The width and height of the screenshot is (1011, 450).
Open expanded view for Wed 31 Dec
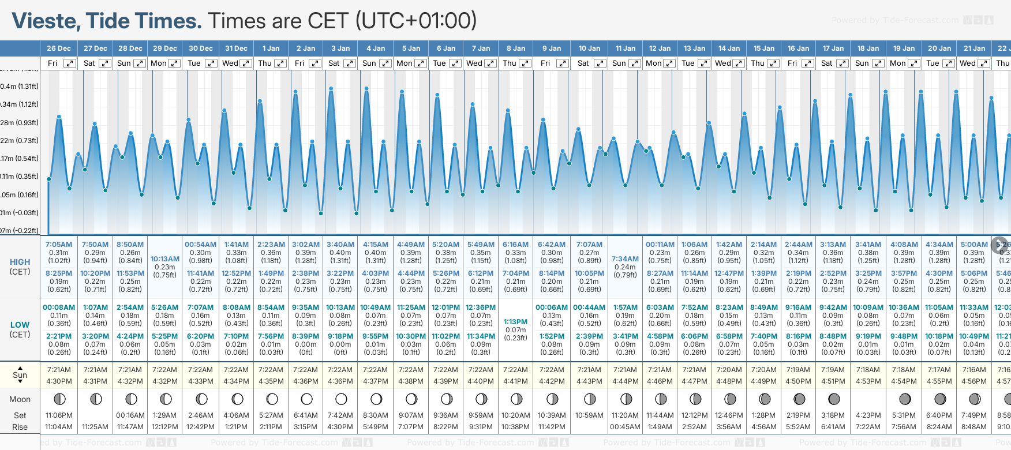pyautogui.click(x=245, y=63)
